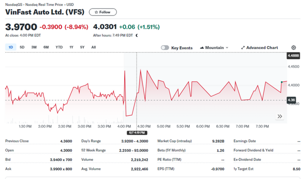
Task: Select the 5D time range tab
Action: click(22, 47)
